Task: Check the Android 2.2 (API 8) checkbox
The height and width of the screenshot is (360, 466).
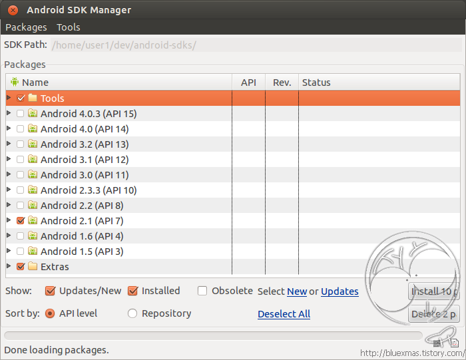Action: tap(20, 205)
